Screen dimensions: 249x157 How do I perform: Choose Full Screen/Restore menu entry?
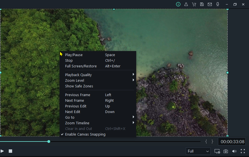(x=81, y=66)
